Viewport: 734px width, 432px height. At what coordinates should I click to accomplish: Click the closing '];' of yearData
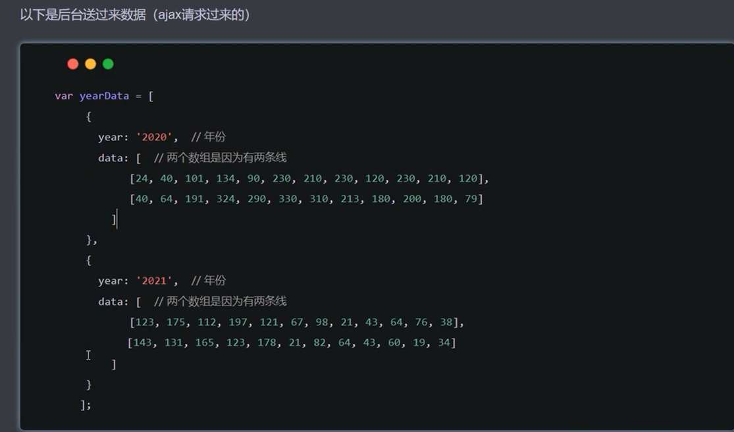[x=86, y=404]
